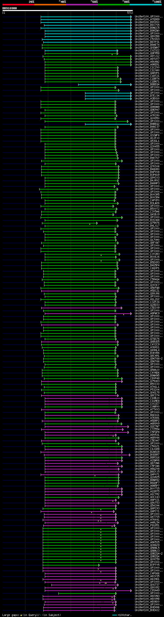
Task: Select label UniRef100_Q96T66-2
Action: pos(149,358)
